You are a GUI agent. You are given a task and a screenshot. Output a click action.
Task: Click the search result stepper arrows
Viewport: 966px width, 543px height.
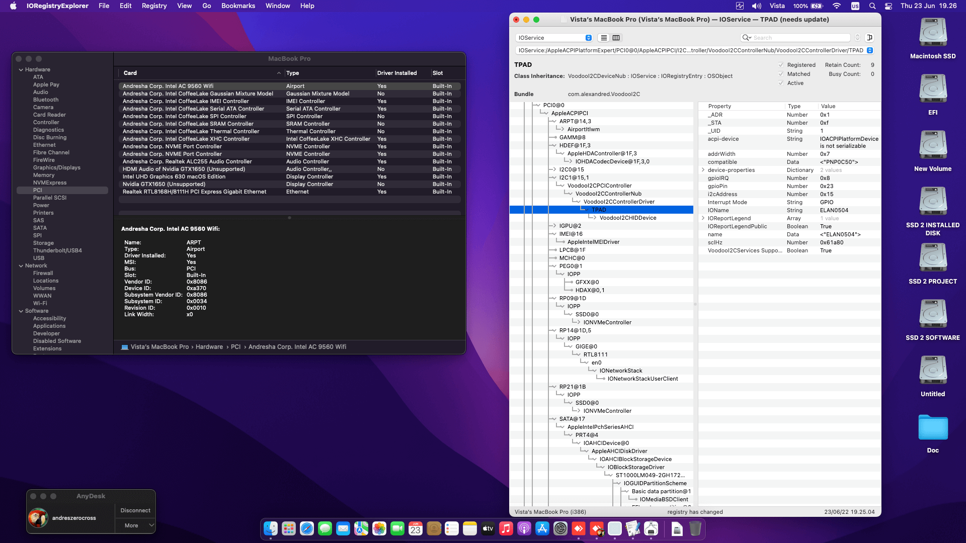pos(857,38)
